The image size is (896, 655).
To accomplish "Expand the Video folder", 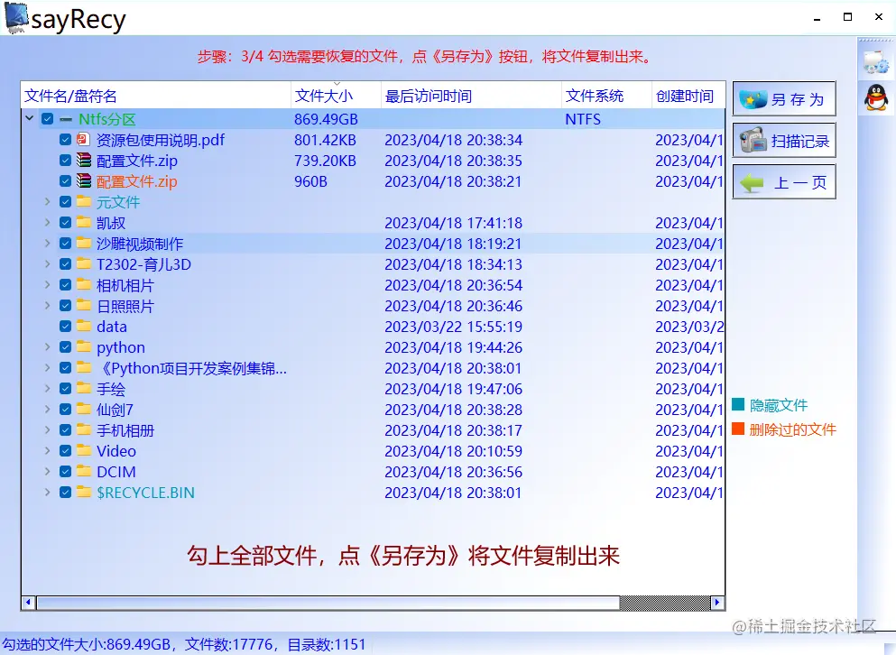I will (x=48, y=451).
